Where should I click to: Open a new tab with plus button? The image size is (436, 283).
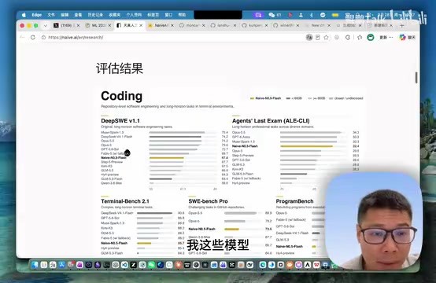401,26
